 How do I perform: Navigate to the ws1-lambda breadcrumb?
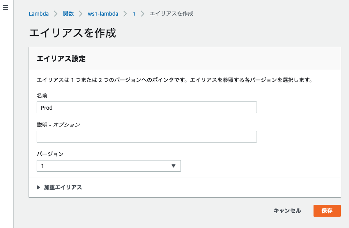pos(103,14)
